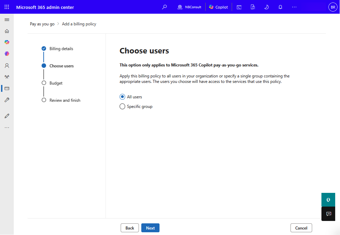
Task: Go back to Billing details step
Action: point(61,49)
